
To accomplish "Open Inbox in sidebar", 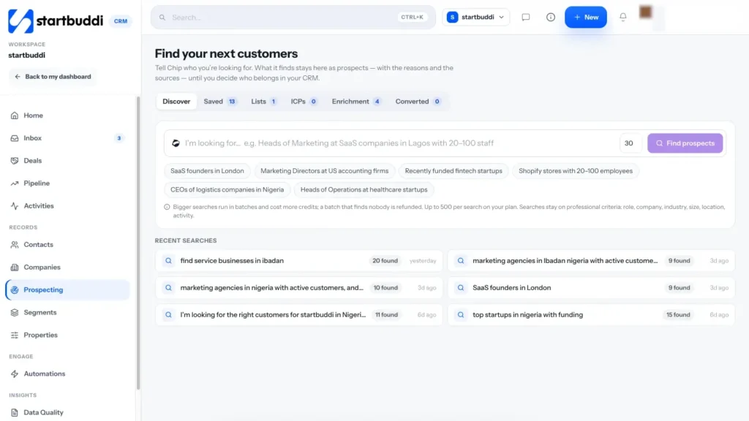I will 68,138.
